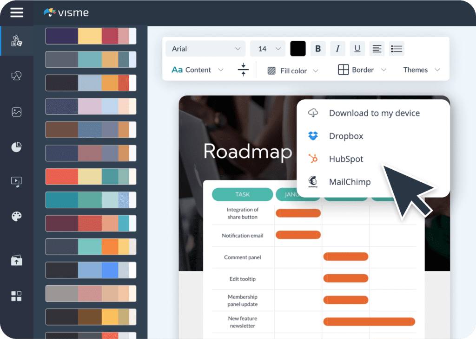Toggle bold text formatting
The width and height of the screenshot is (476, 339).
pos(318,48)
